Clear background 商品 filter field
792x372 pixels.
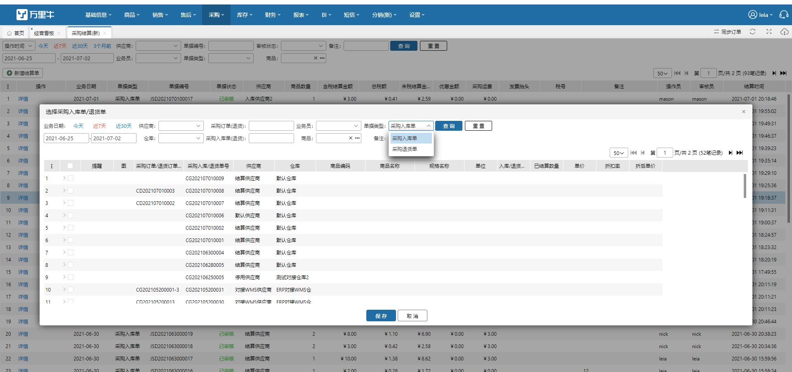(x=316, y=58)
